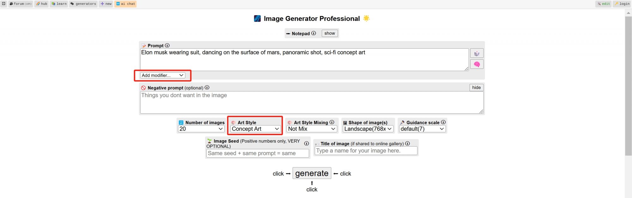
Task: Click the Image Seed info icon
Action: point(306,143)
